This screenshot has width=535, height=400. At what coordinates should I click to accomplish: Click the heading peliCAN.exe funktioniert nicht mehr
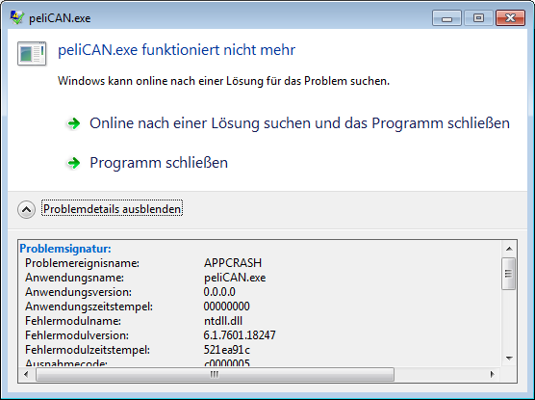[176, 50]
